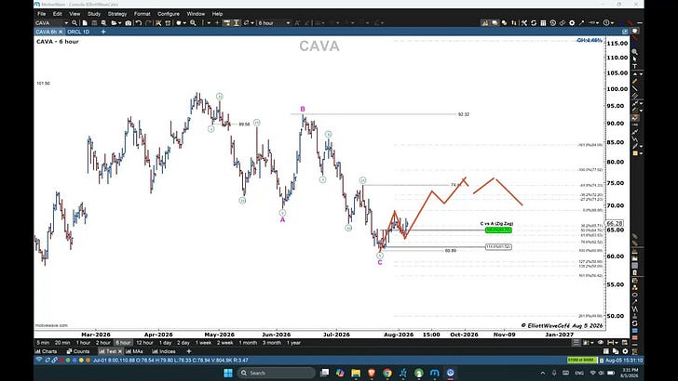Switch to the Counts page tab
Viewport: 678px width, 381px height.
click(78, 351)
